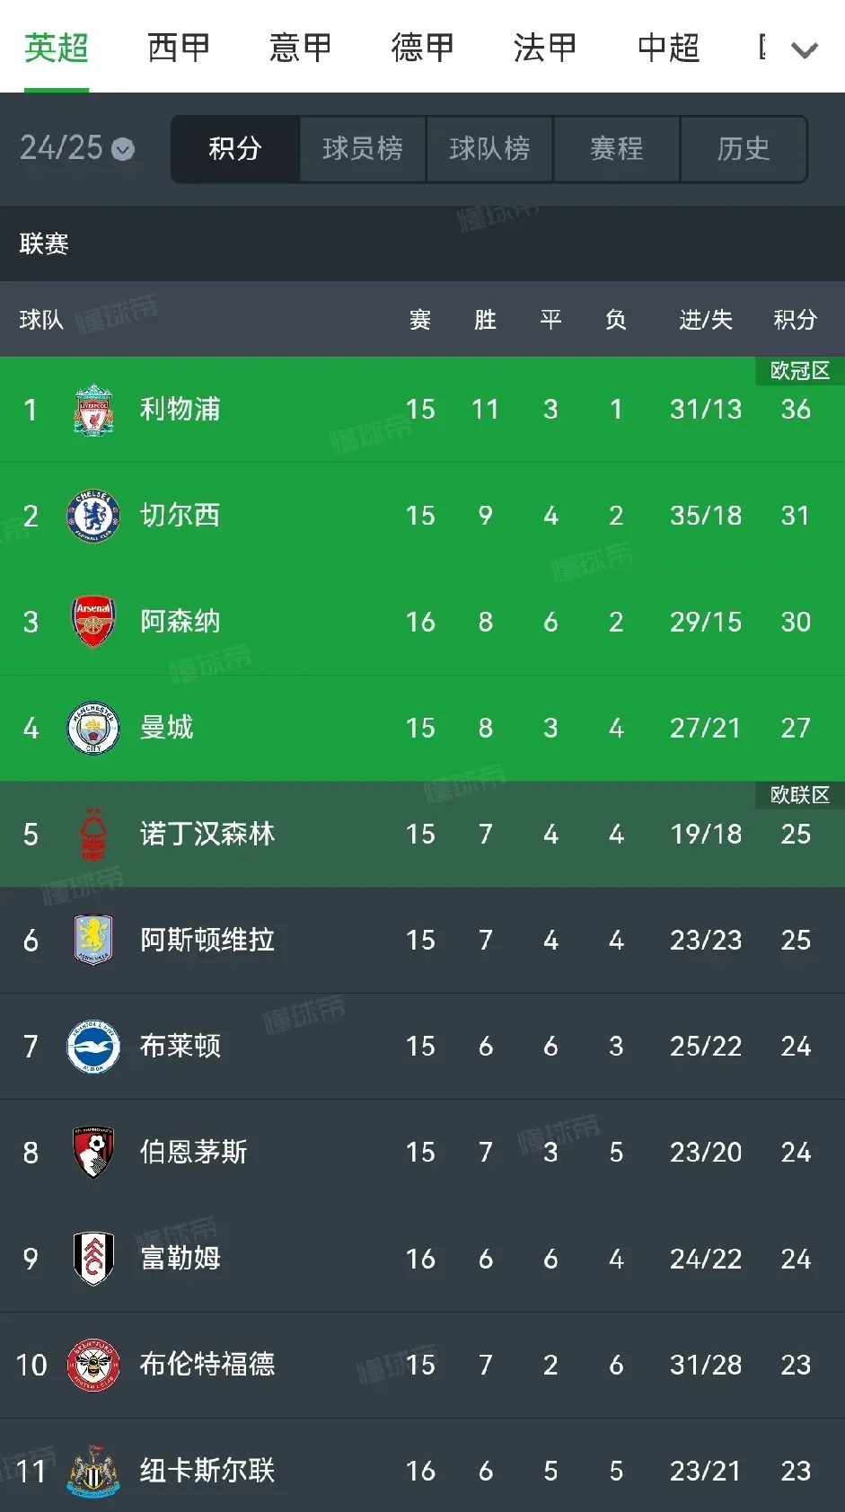Tap the Nottingham Forest crest
This screenshot has width=845, height=1512.
click(x=93, y=835)
